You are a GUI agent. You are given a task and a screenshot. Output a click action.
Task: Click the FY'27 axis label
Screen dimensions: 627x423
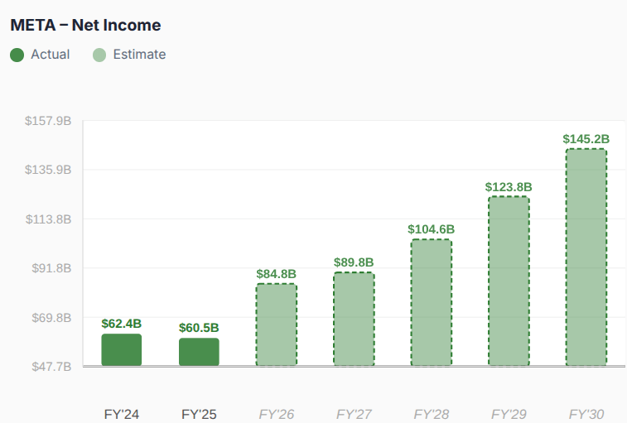click(x=354, y=414)
